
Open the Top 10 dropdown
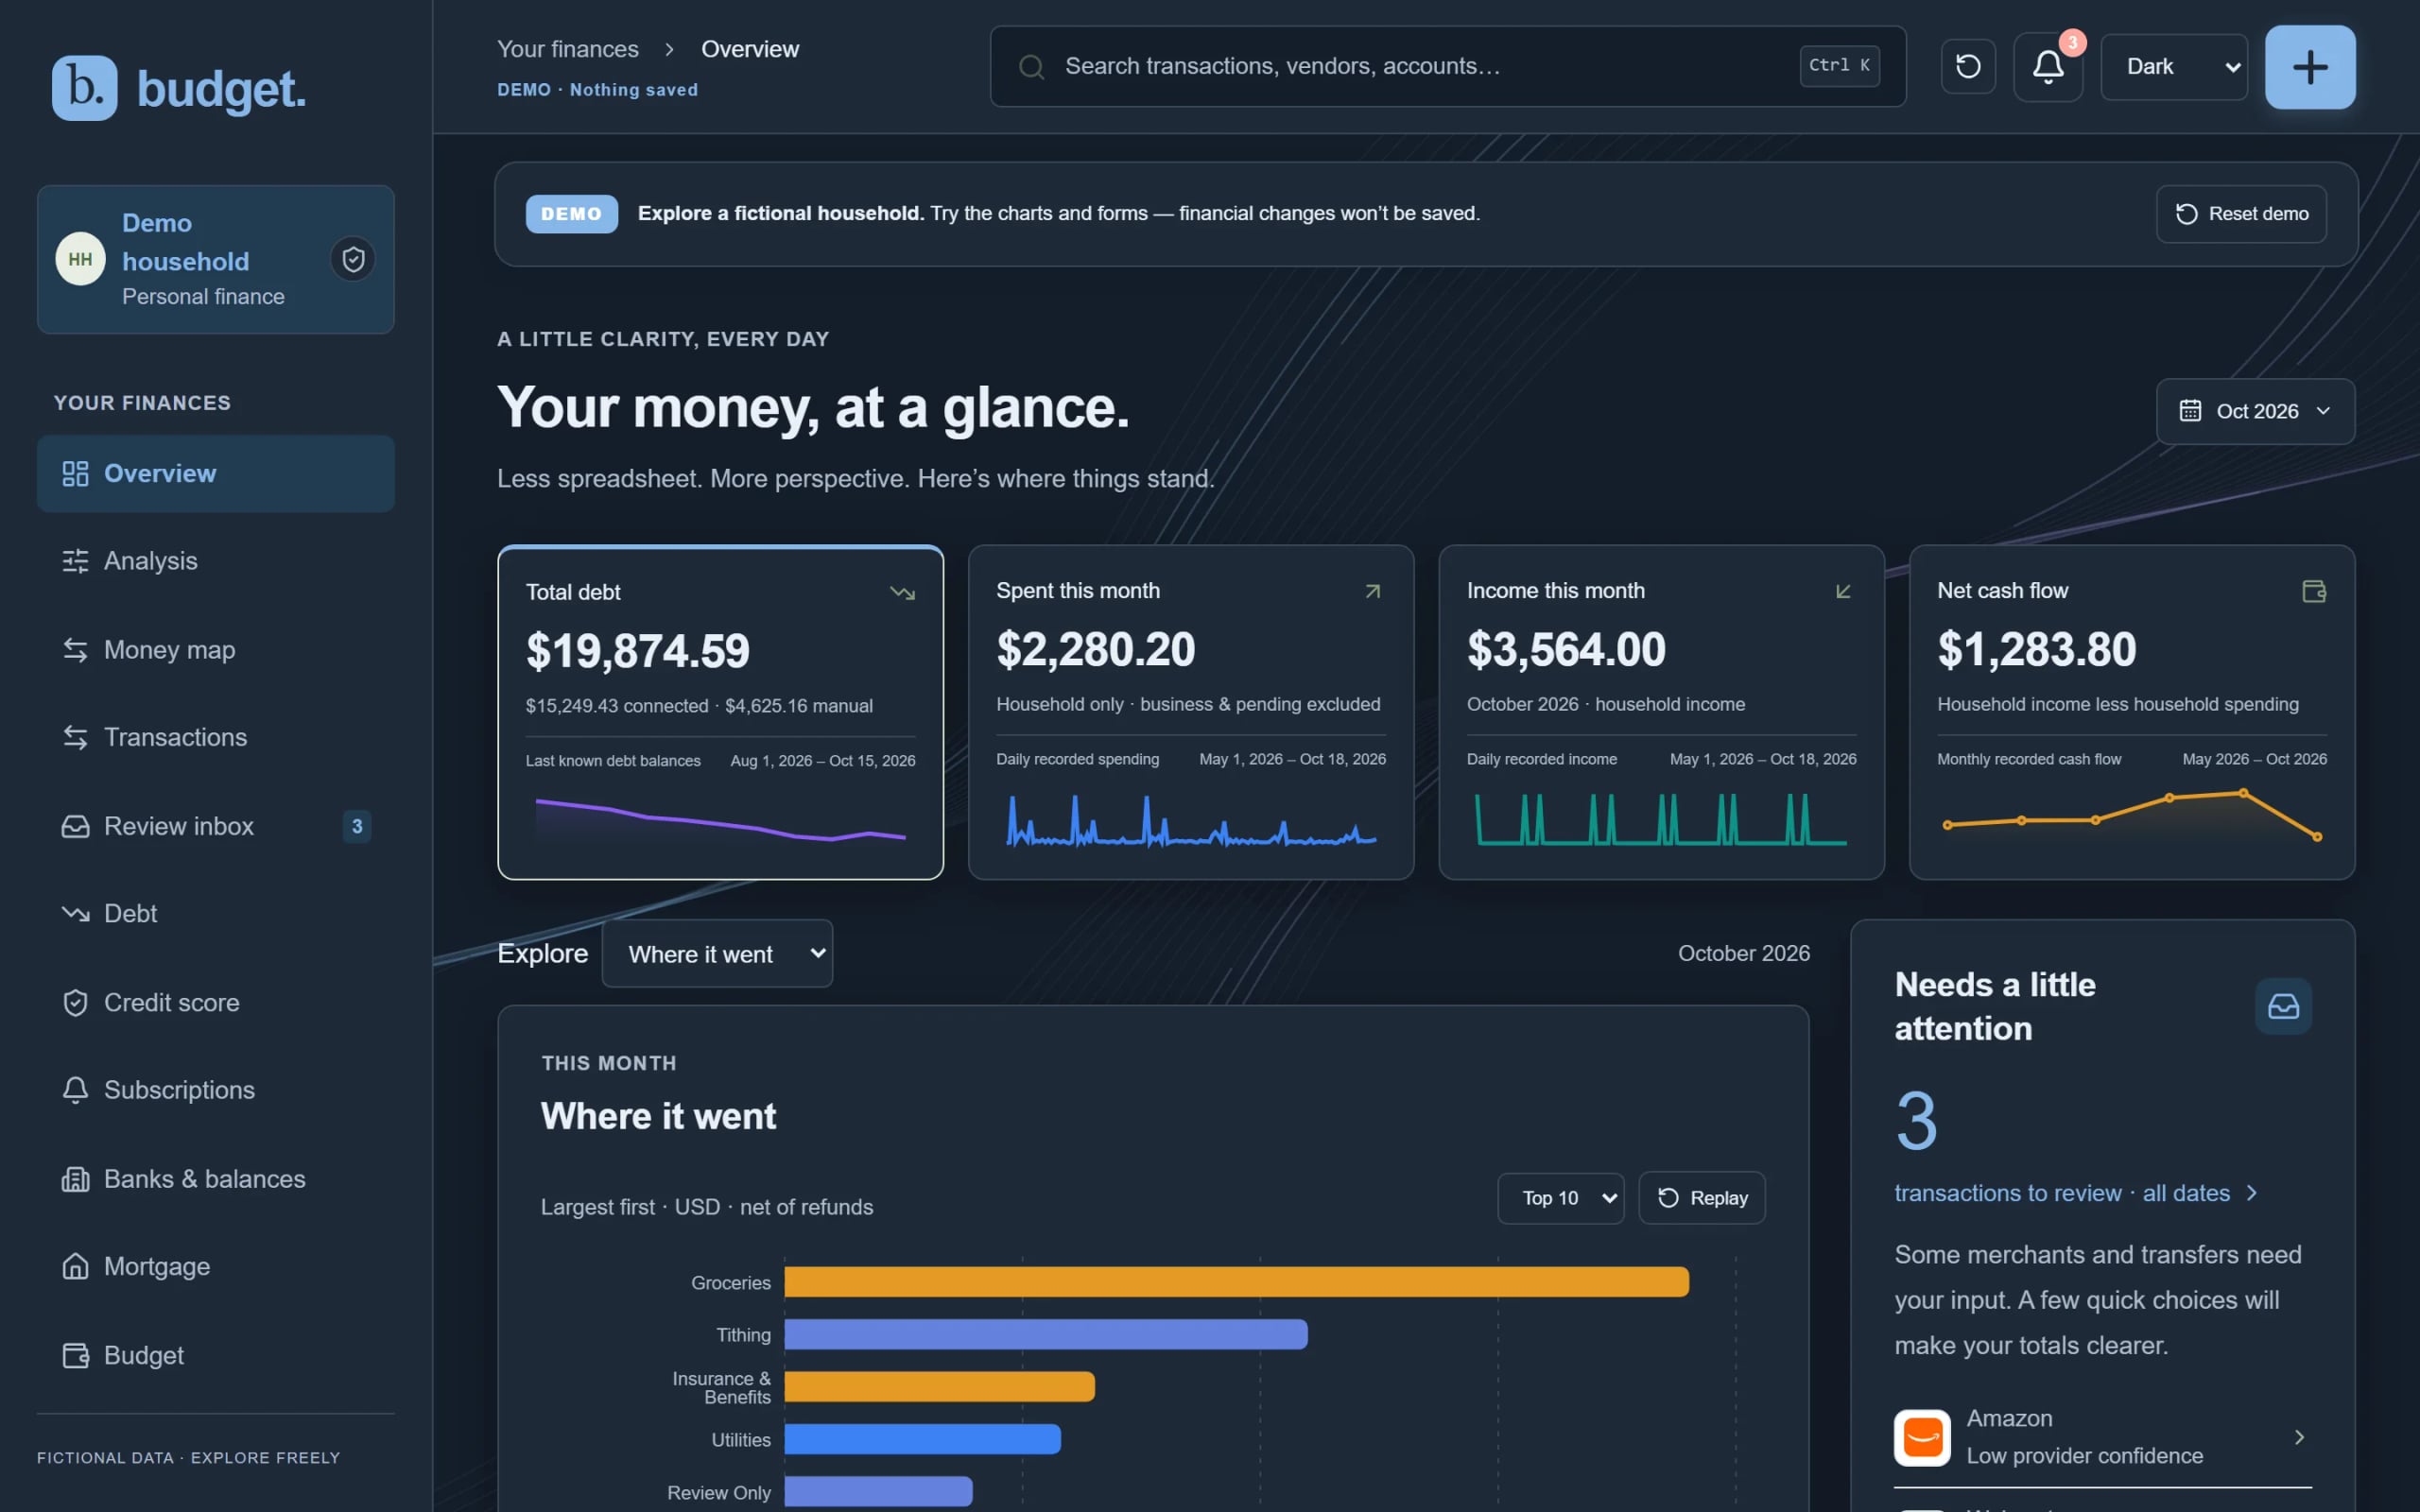[1560, 1197]
